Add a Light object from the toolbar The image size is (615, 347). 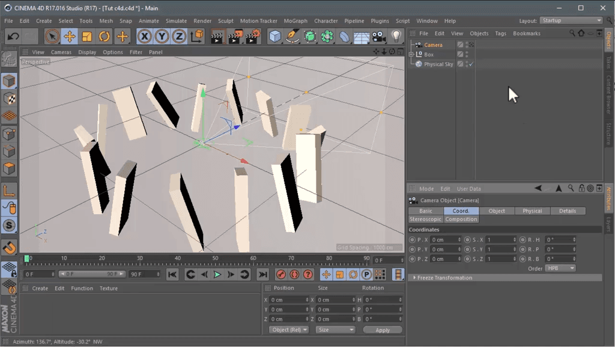[396, 36]
